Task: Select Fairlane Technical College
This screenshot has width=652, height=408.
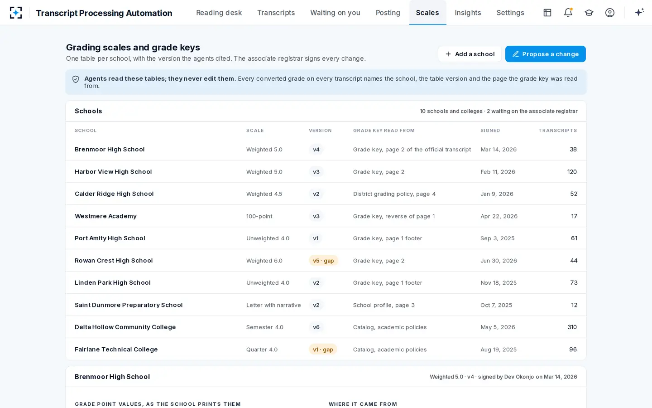Action: (326, 350)
